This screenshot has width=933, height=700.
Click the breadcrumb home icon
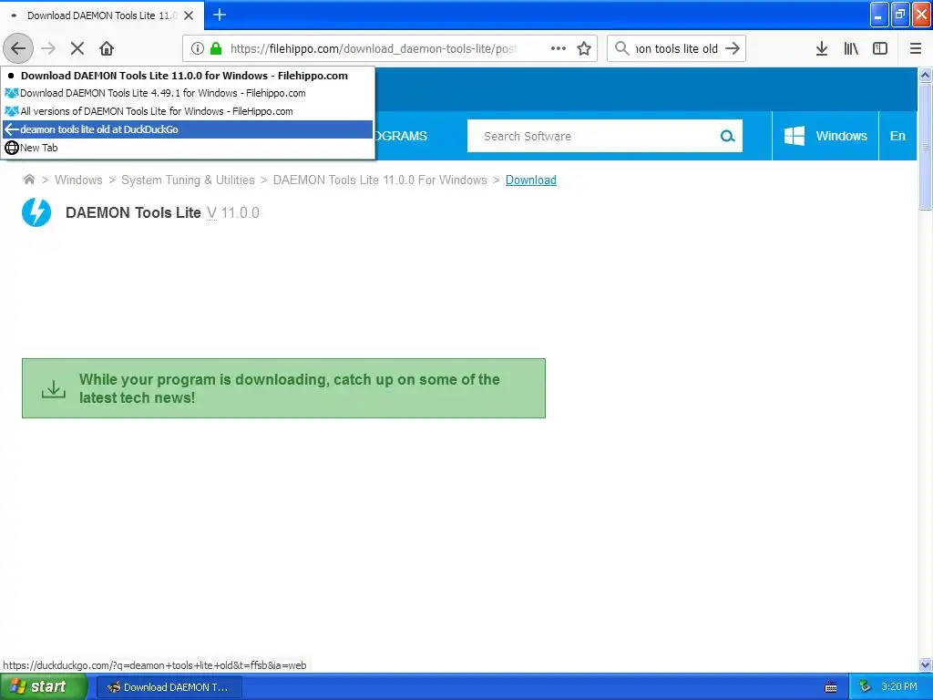tap(28, 180)
